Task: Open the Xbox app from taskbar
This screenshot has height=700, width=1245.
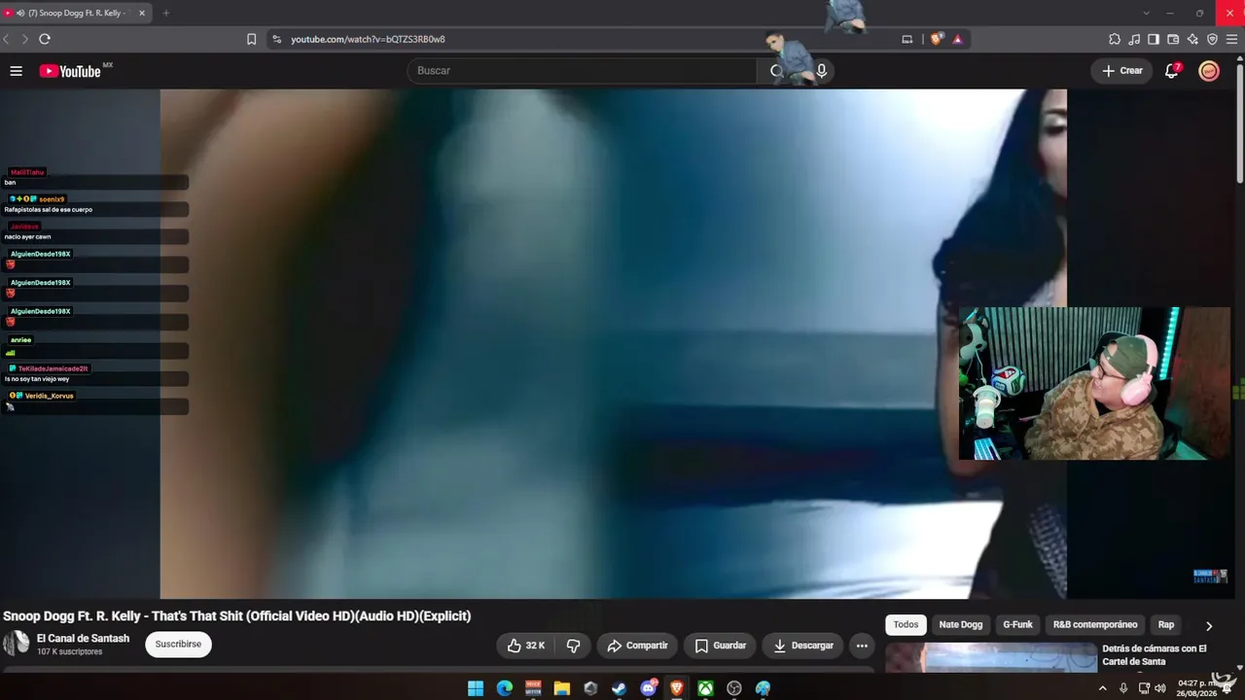Action: click(705, 688)
